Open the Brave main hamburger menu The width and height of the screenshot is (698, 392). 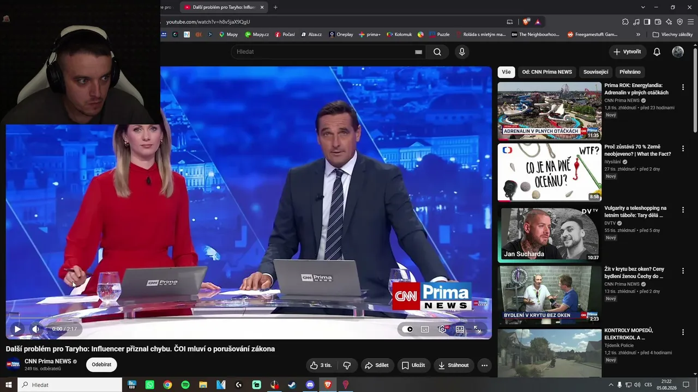(x=691, y=22)
